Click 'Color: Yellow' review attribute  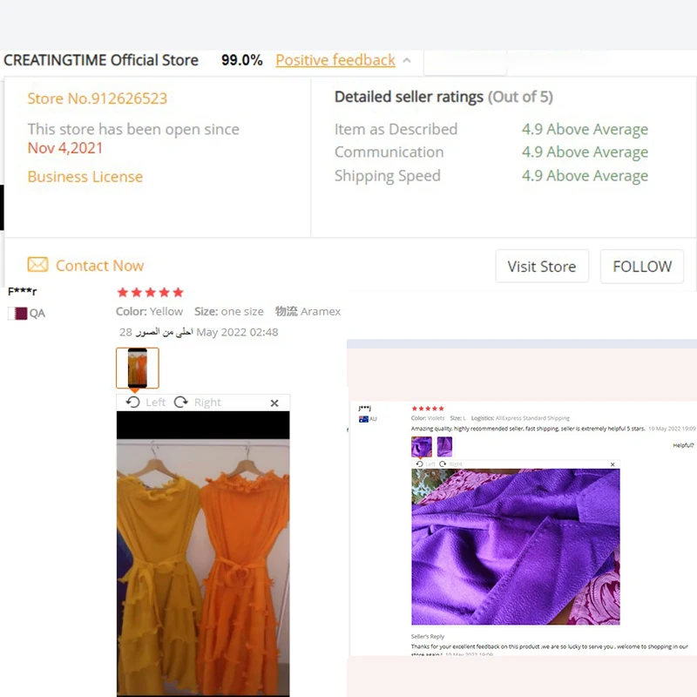149,312
